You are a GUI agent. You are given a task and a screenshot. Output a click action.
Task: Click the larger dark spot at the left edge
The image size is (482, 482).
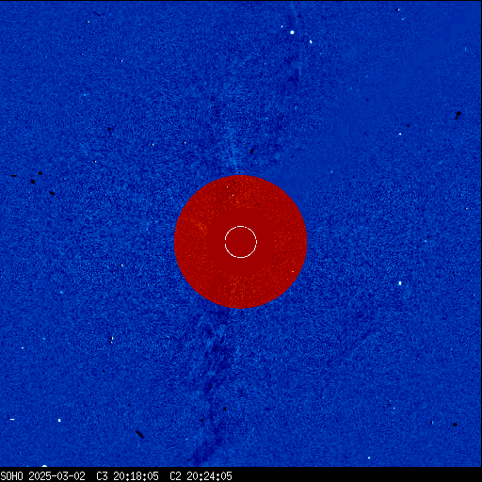(x=33, y=182)
